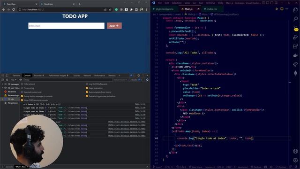Close the DevTools panel

(x=147, y=76)
